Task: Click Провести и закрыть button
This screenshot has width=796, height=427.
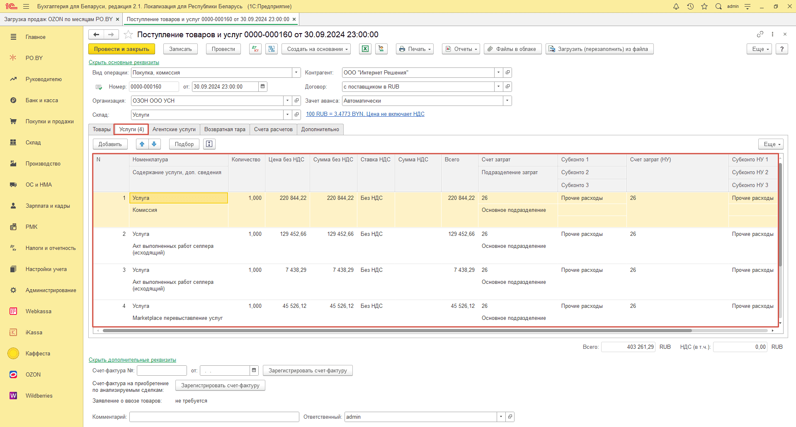Action: (121, 49)
